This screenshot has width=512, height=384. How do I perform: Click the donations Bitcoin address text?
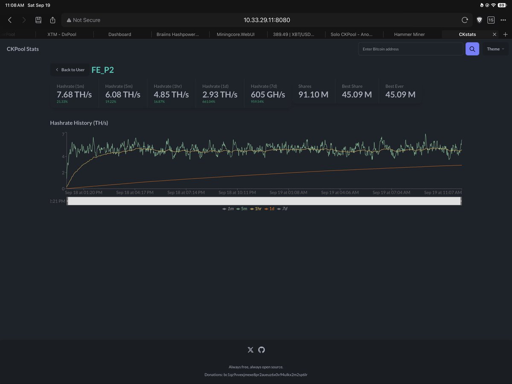tap(265, 375)
